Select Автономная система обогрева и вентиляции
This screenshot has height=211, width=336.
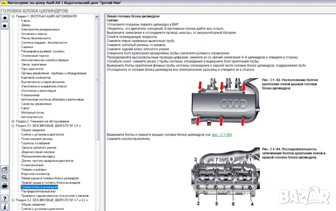[x=52, y=99]
